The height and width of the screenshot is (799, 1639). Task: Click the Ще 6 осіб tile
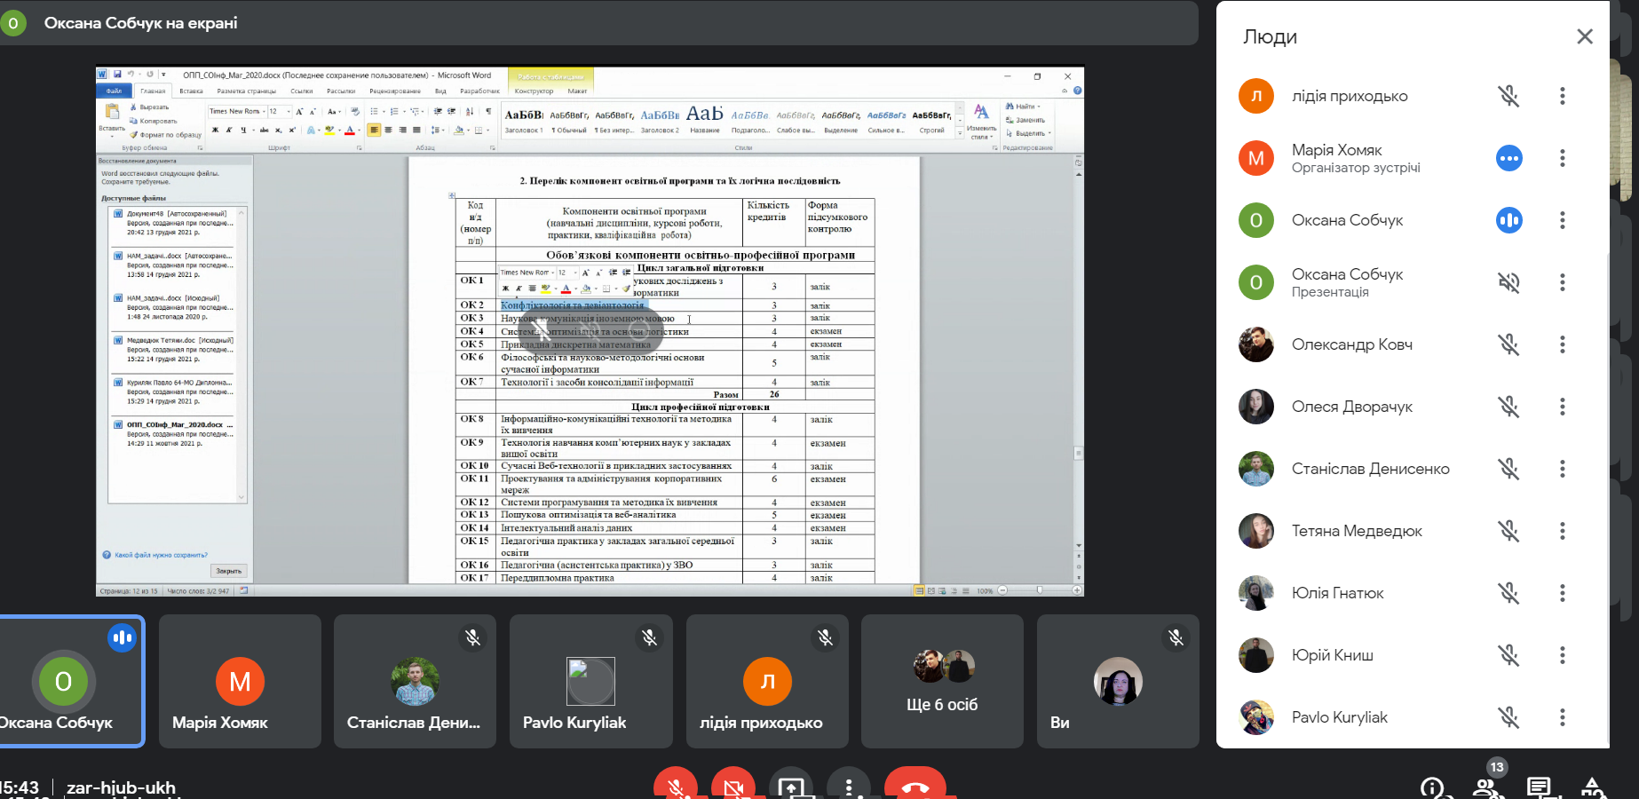942,681
